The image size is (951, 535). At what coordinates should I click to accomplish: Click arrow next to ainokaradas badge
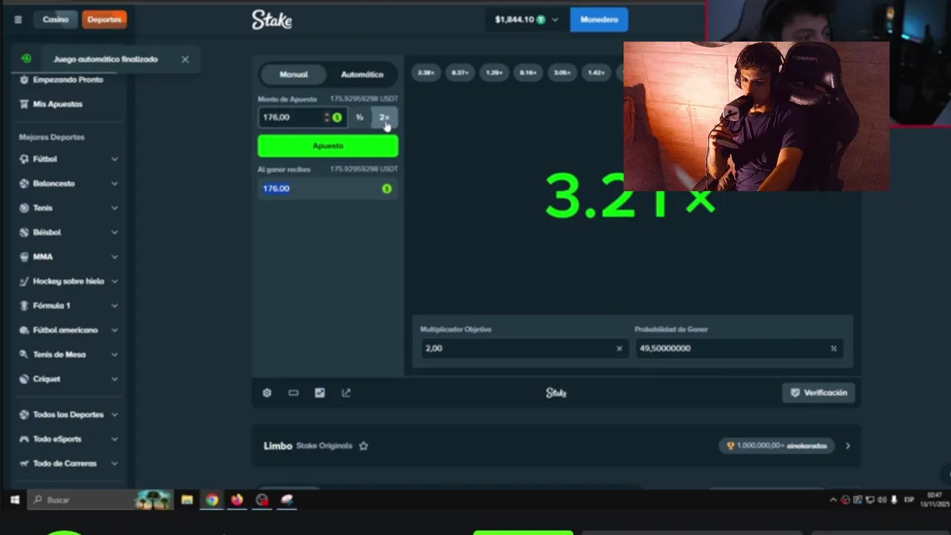point(848,446)
